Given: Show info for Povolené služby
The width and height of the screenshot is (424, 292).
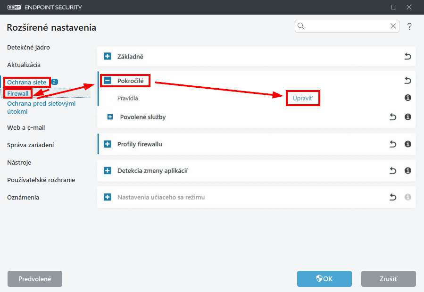Looking at the screenshot, I should pos(408,117).
